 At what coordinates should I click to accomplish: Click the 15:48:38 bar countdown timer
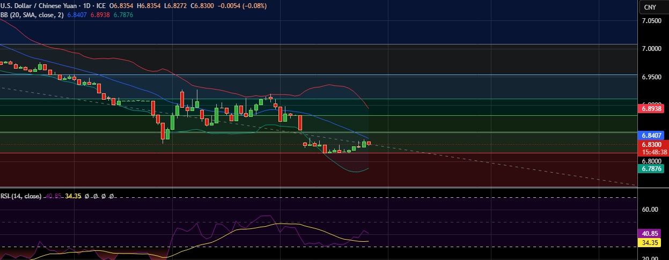coord(651,152)
